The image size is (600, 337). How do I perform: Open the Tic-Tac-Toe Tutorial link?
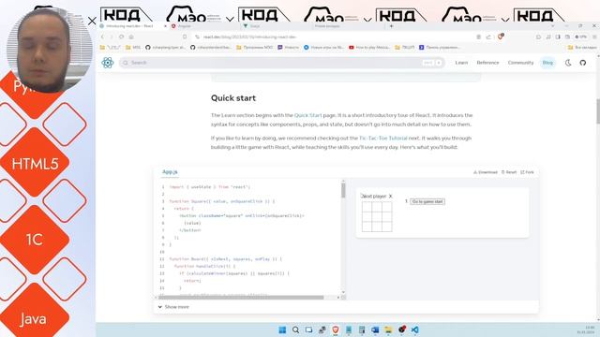[383, 138]
